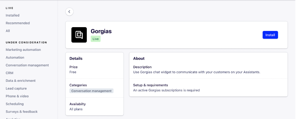Open Marketing automation category
This screenshot has width=296, height=119.
[x=23, y=50]
